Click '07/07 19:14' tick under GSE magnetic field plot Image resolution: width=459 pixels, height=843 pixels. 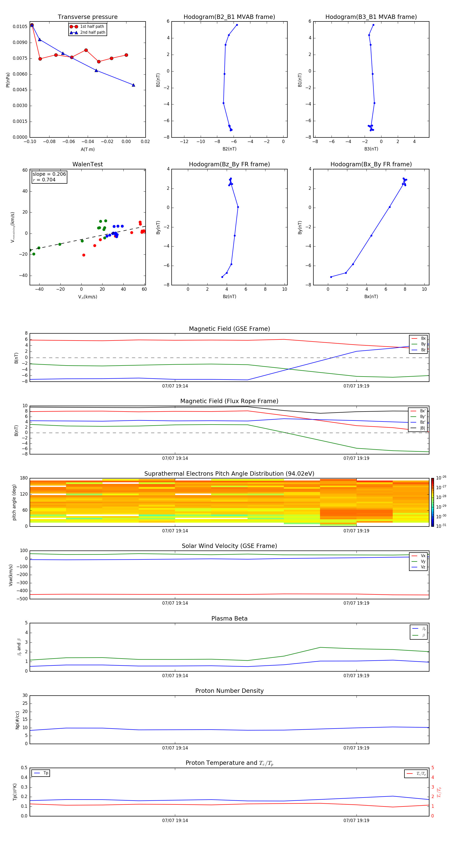(175, 386)
